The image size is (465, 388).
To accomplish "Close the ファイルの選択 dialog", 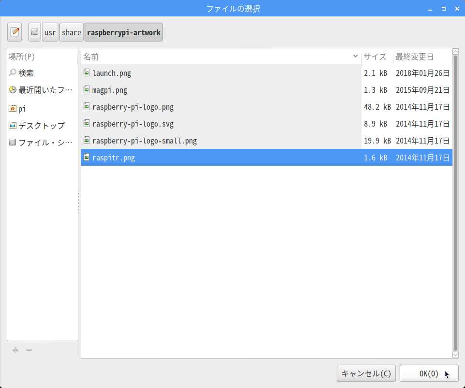I will pyautogui.click(x=457, y=9).
